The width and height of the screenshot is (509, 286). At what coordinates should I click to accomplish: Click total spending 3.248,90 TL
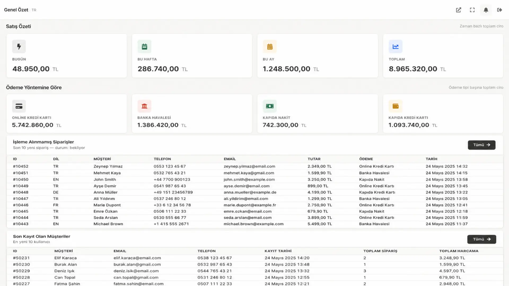click(x=452, y=258)
